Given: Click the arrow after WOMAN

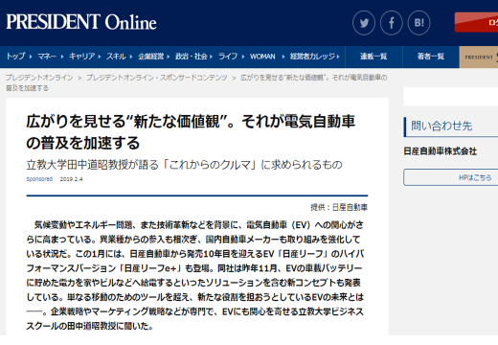Looking at the screenshot, I should click(283, 57).
